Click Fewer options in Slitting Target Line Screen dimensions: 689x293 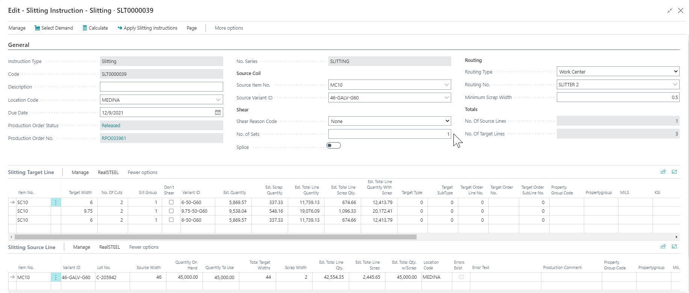coord(142,172)
